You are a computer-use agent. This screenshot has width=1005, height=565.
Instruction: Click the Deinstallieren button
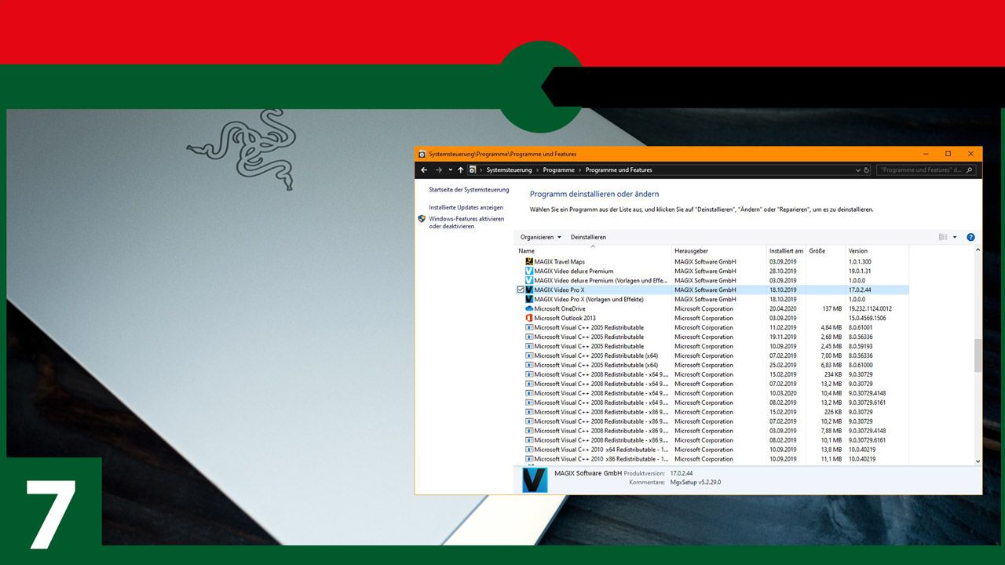[x=589, y=237]
